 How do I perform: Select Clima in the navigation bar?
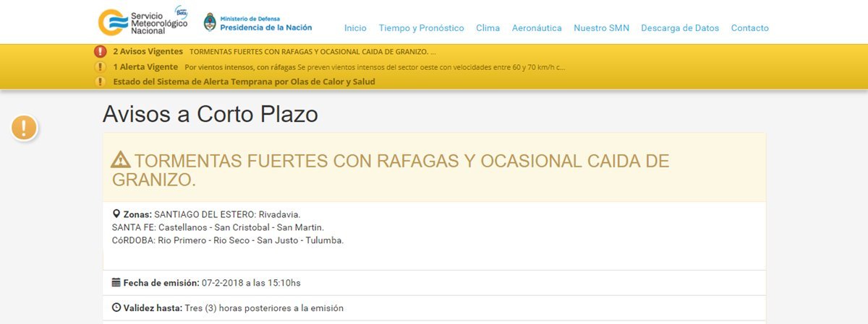coord(488,28)
